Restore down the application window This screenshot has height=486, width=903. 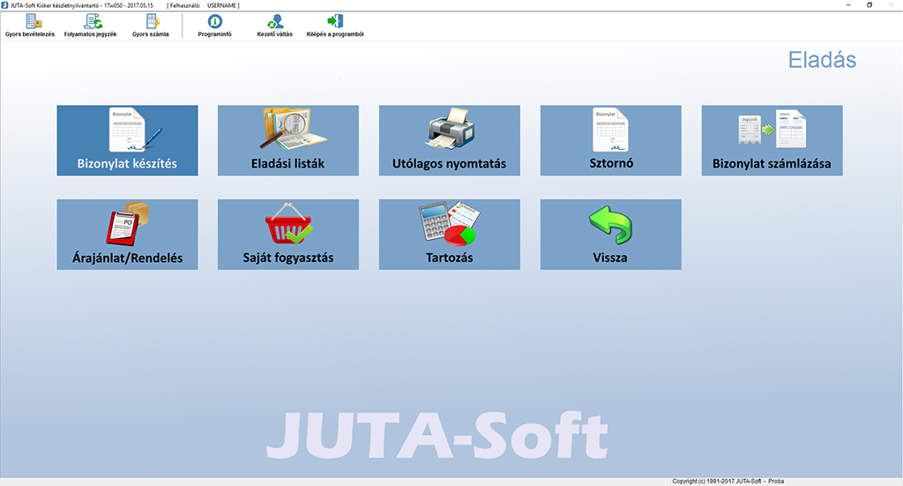[x=869, y=5]
